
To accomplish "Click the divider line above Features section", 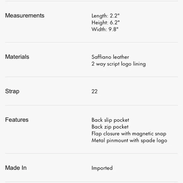I will pyautogui.click(x=91, y=105).
